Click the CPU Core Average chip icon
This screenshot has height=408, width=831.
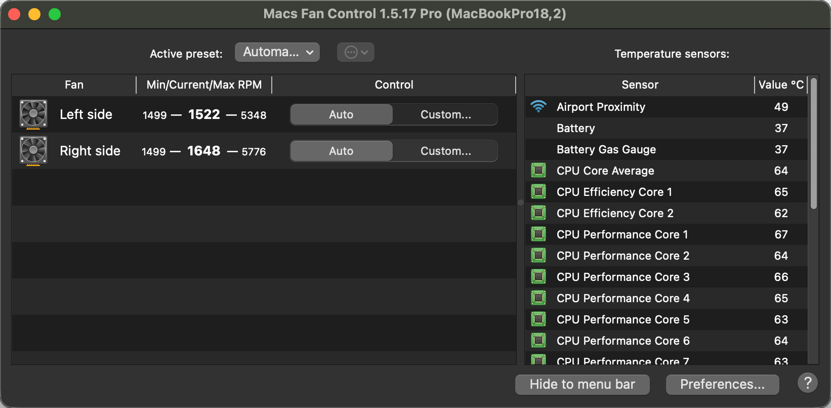pos(538,171)
